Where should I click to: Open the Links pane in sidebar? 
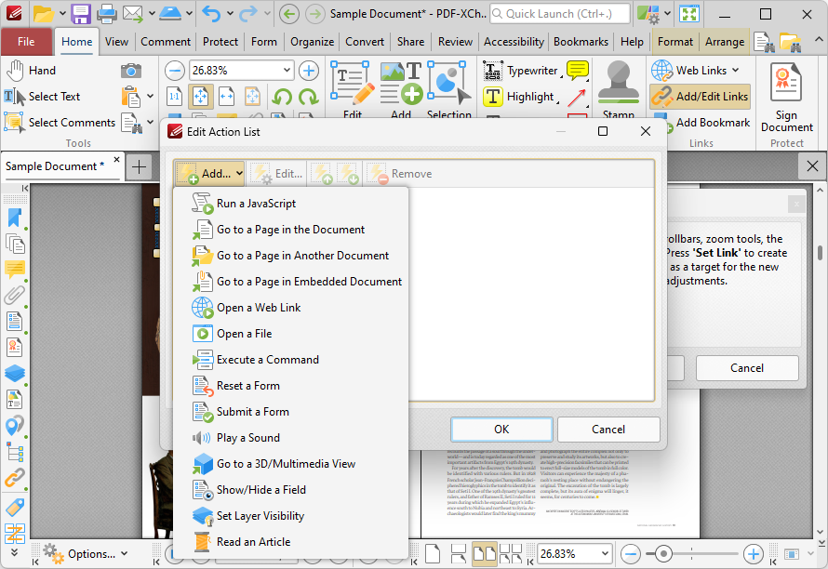click(x=15, y=478)
